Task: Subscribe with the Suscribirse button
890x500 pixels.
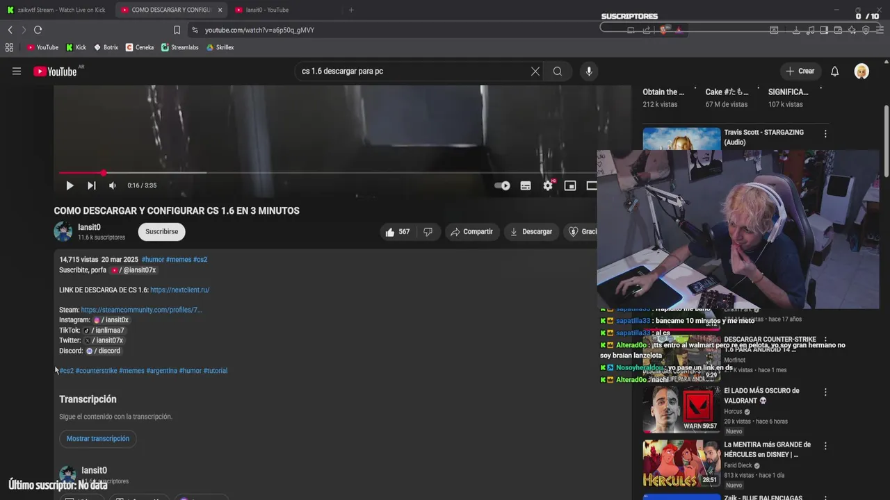Action: coord(162,232)
